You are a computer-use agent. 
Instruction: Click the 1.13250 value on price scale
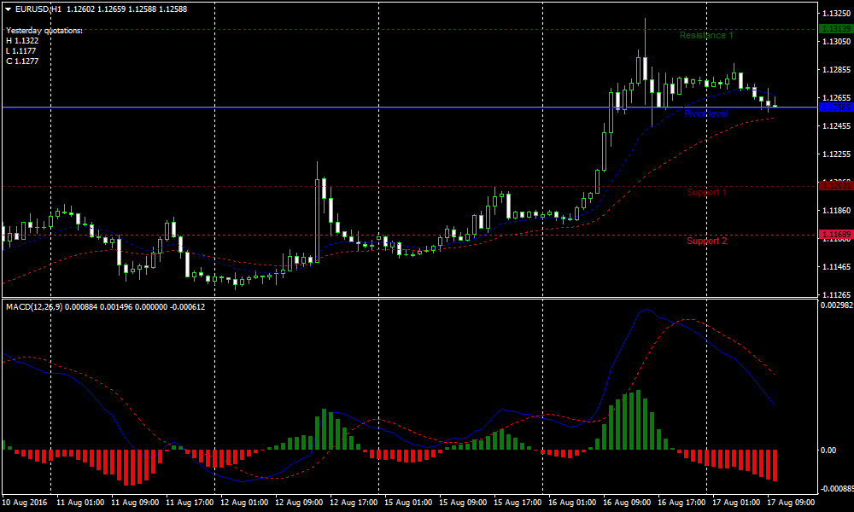pos(834,15)
